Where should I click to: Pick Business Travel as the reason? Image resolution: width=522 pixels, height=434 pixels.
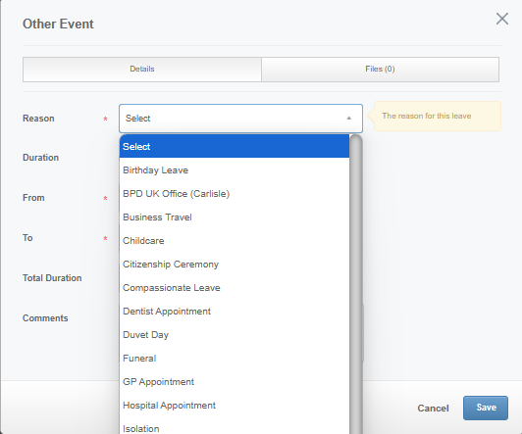pos(235,217)
